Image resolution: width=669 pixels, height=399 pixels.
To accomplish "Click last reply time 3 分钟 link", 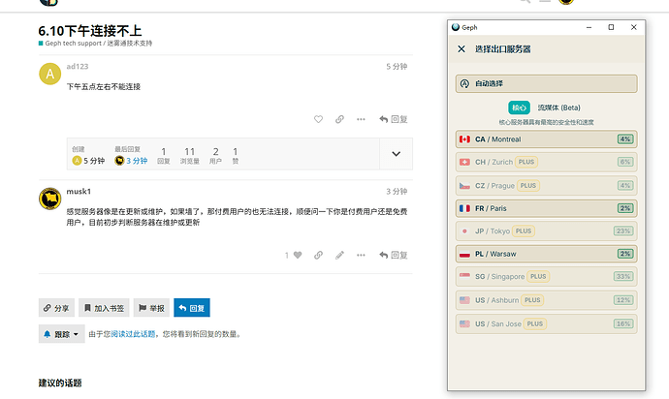I will click(x=137, y=161).
